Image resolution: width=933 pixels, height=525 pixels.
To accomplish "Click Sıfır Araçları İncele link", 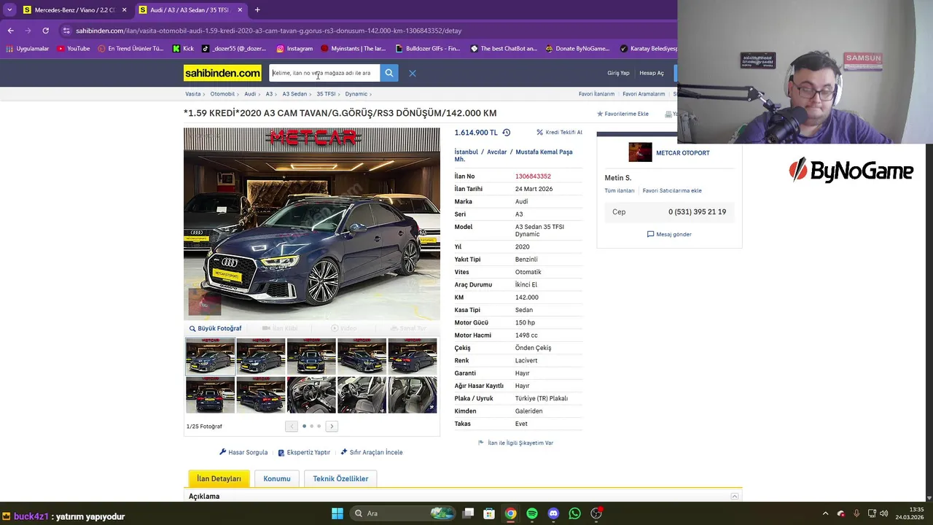I will tap(372, 452).
